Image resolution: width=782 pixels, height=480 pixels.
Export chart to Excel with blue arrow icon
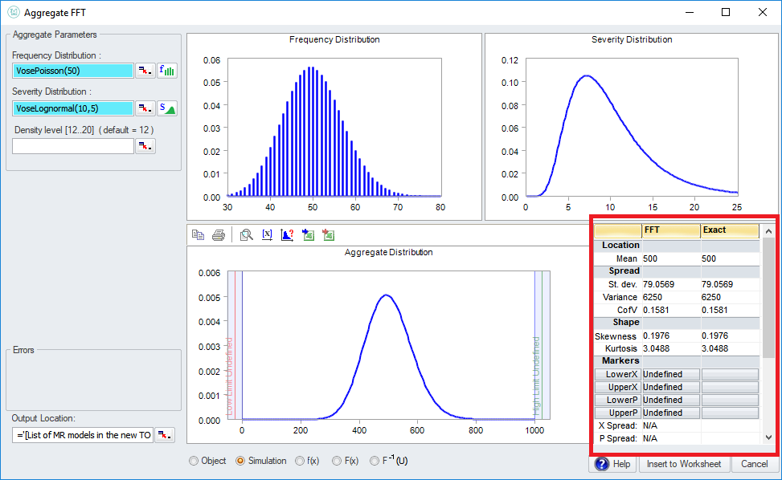tap(309, 234)
